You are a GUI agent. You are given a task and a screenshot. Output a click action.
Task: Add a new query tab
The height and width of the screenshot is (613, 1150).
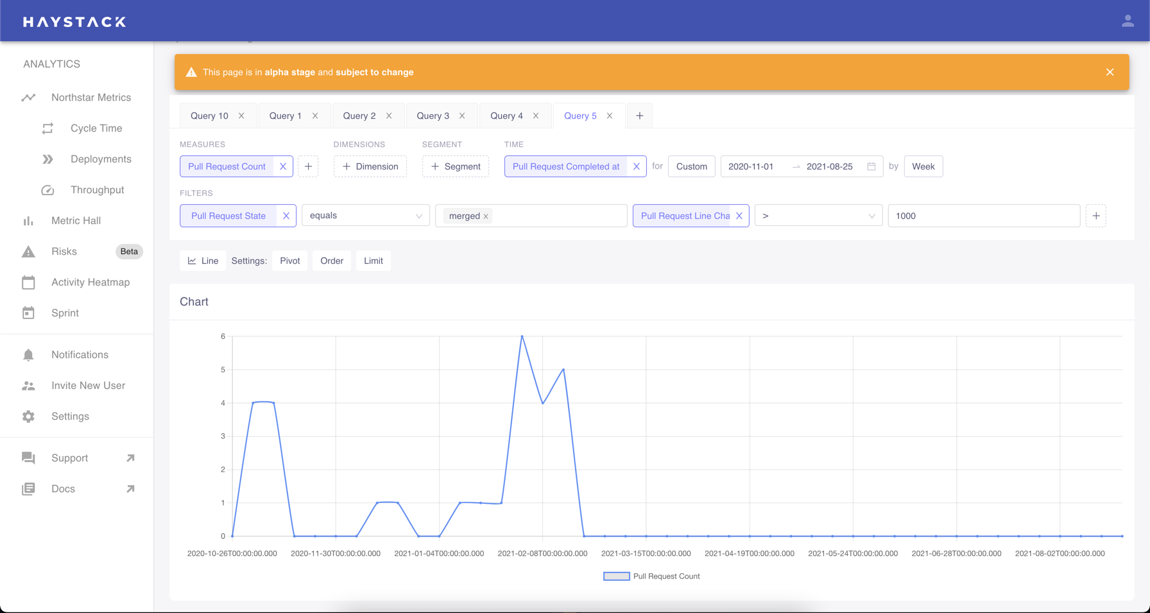tap(639, 116)
